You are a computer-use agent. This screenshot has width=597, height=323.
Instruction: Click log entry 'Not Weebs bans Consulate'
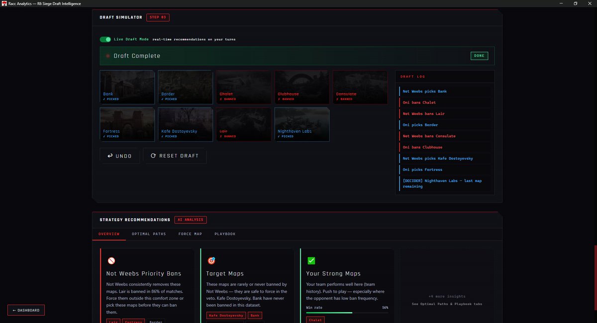click(x=445, y=136)
